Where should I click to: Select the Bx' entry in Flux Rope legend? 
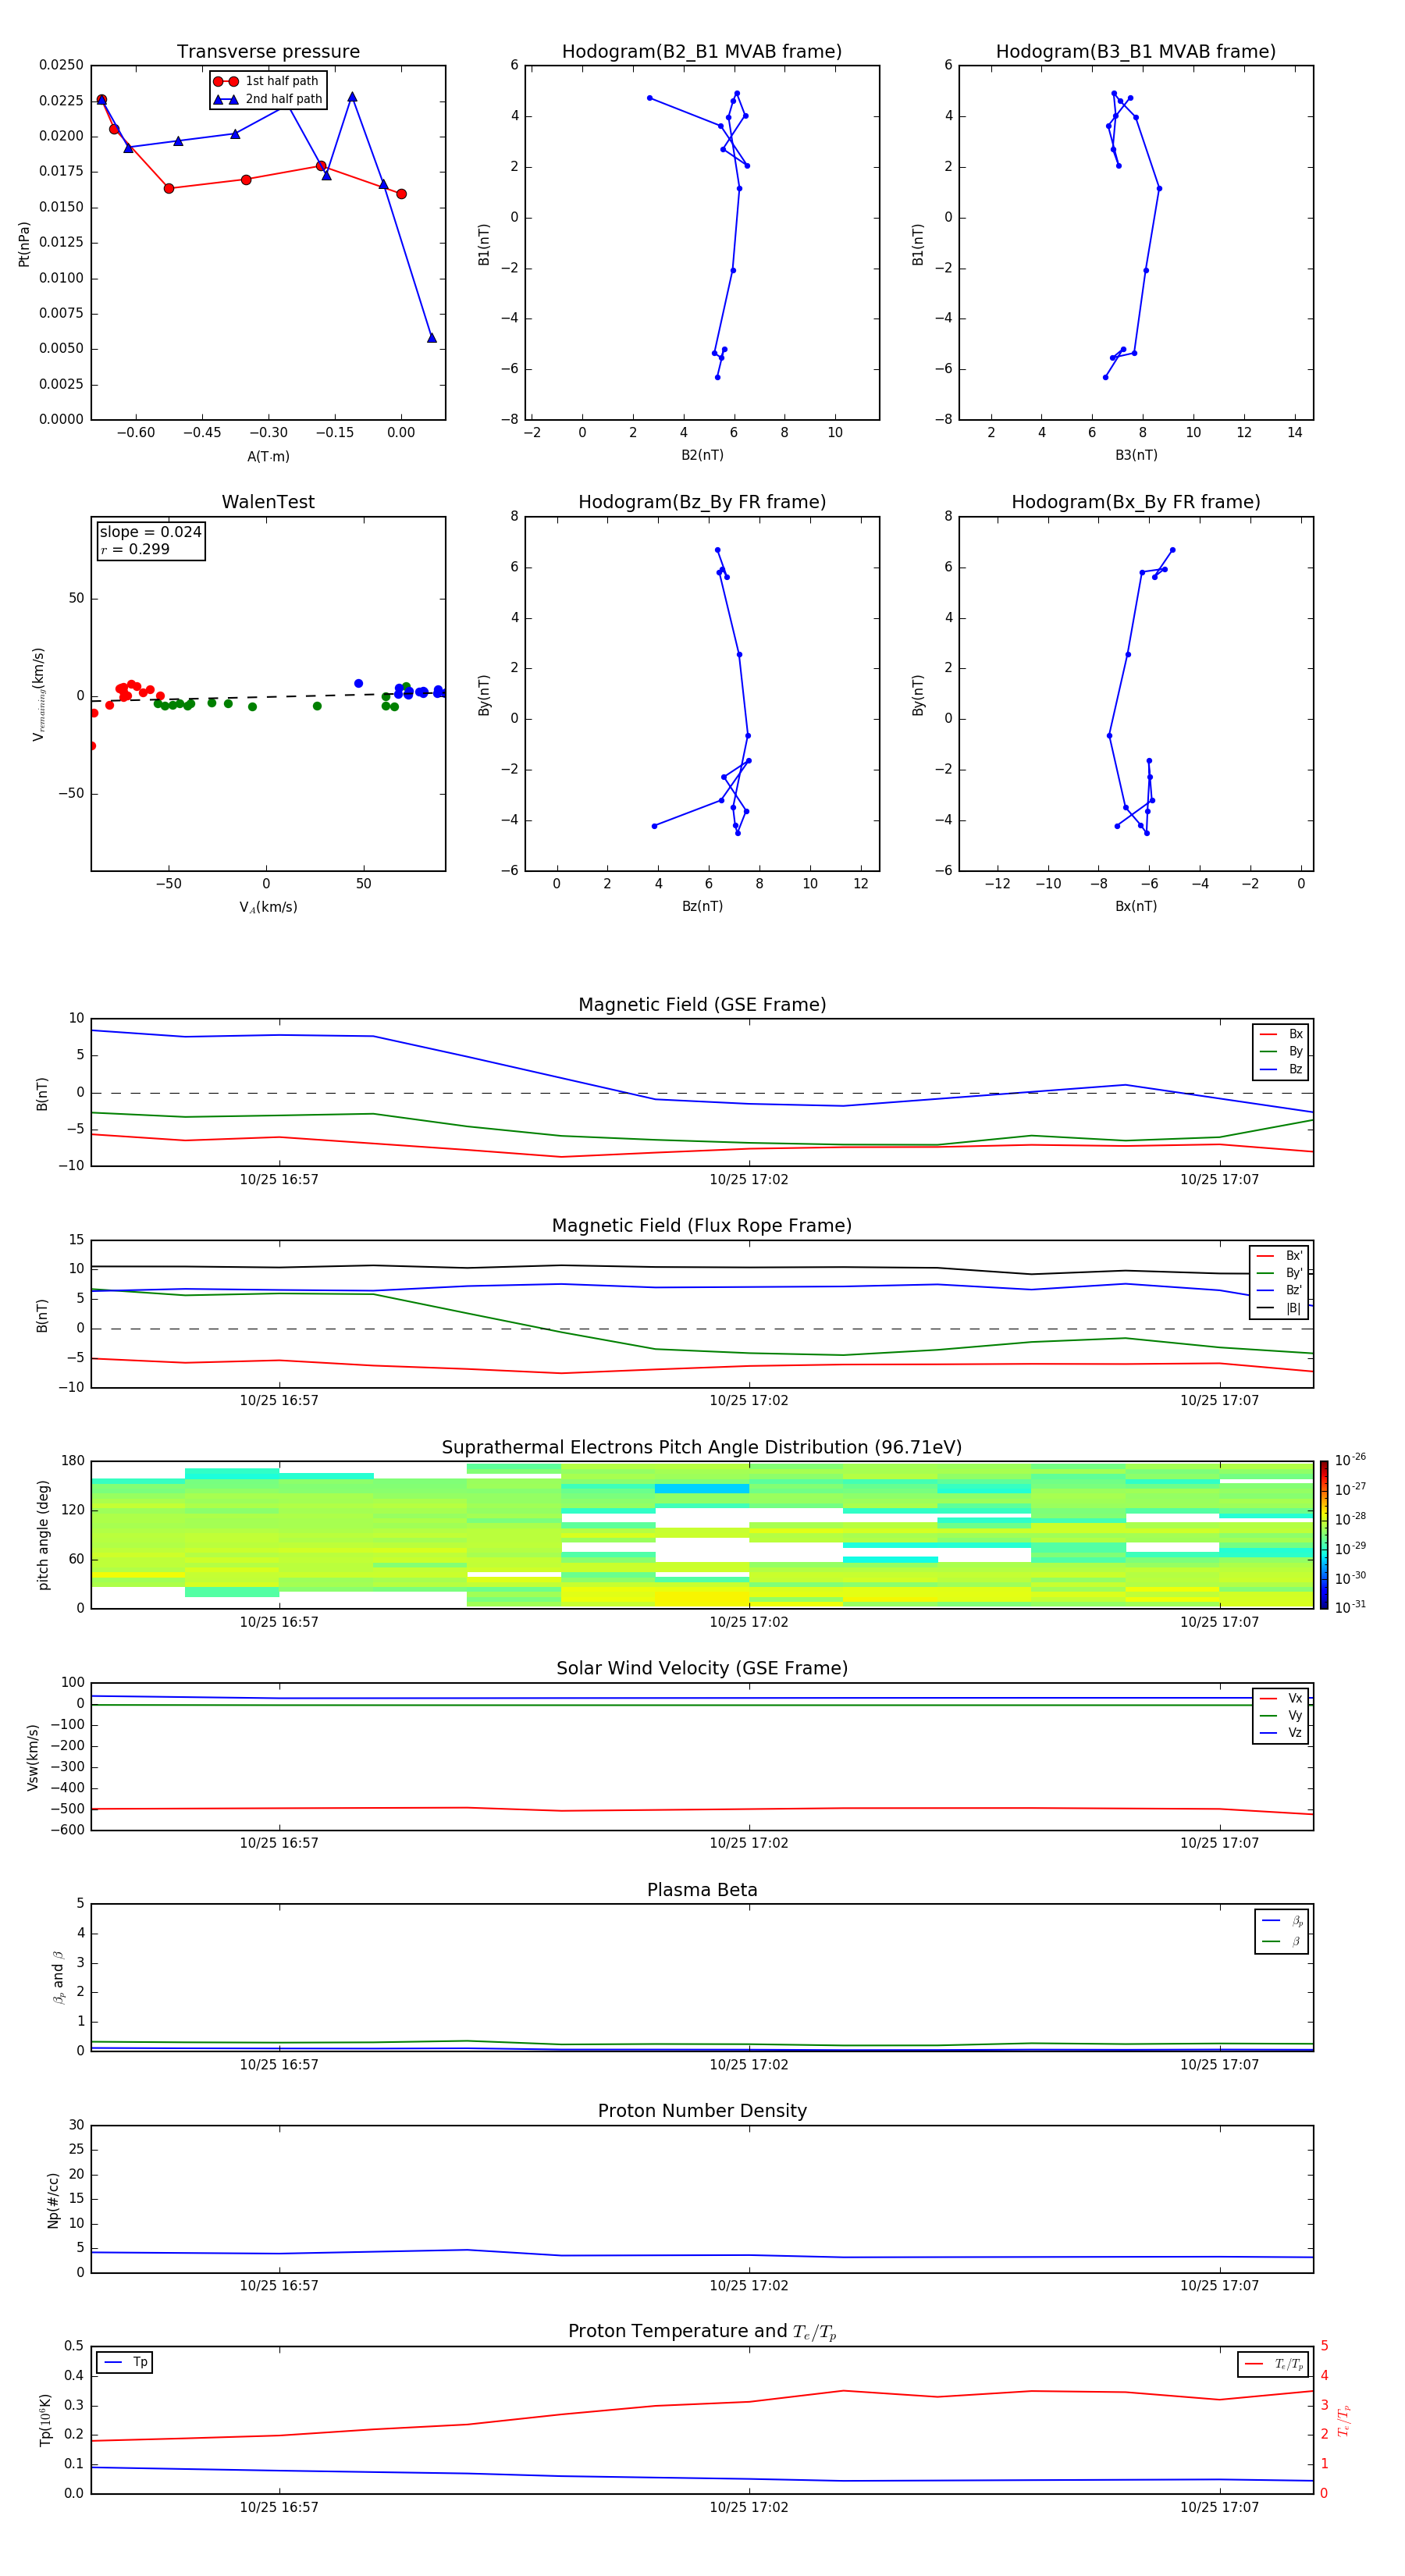coord(1279,1256)
